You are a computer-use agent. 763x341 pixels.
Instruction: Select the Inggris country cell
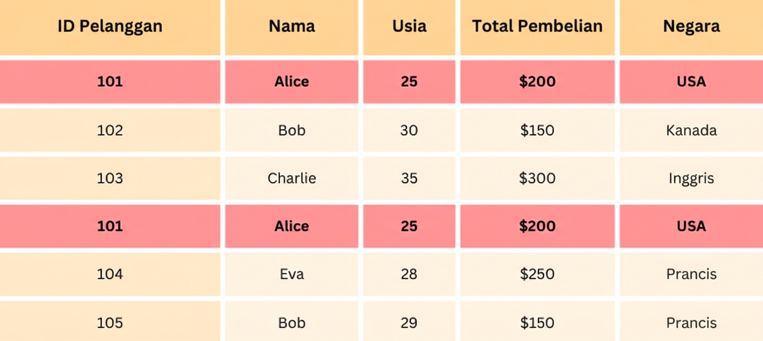(691, 178)
